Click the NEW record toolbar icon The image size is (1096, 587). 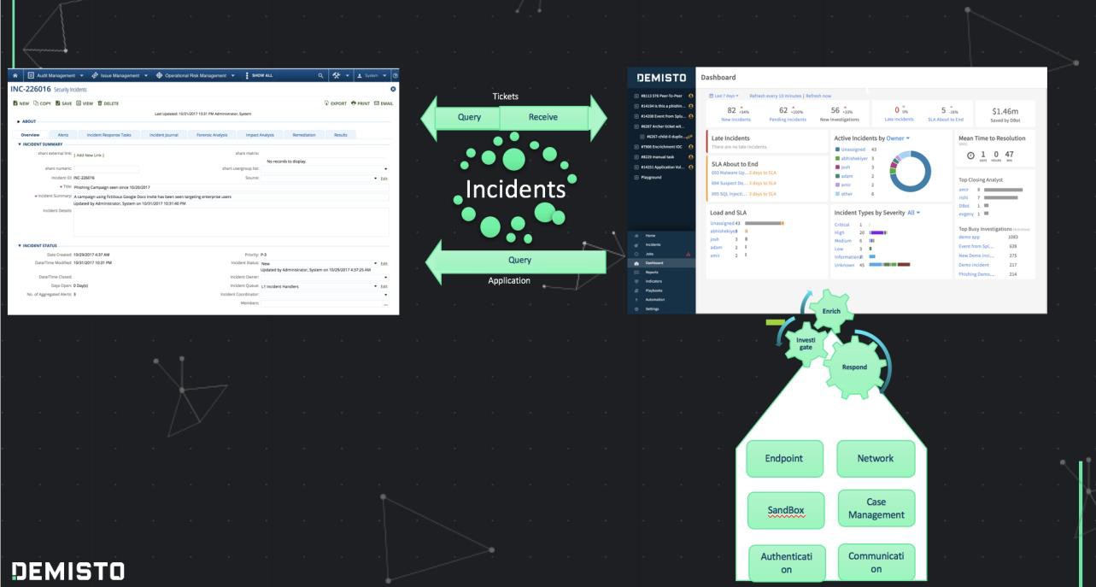click(x=20, y=103)
